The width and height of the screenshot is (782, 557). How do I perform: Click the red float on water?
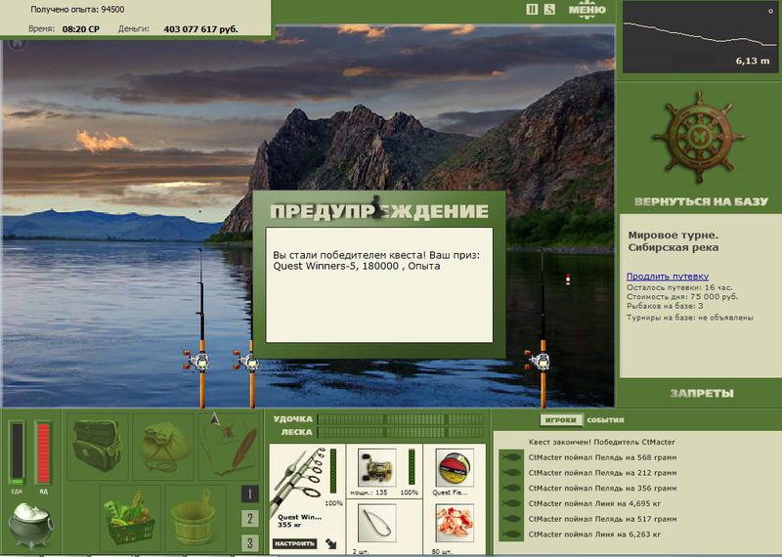coord(568,279)
